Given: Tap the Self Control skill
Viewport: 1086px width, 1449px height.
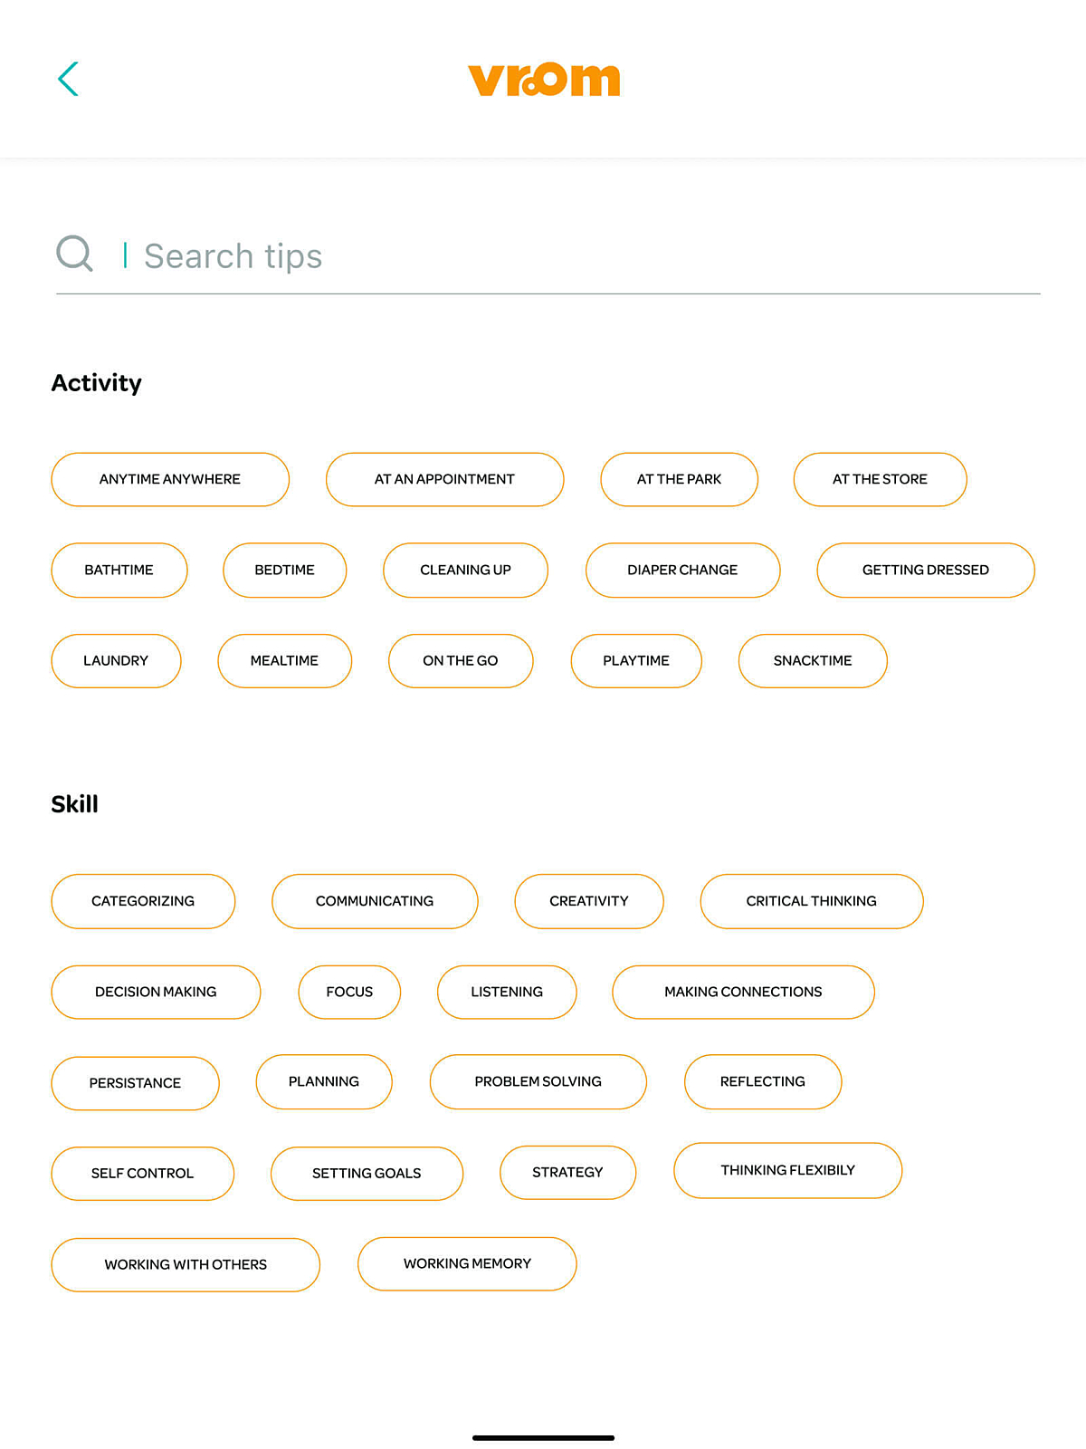Looking at the screenshot, I should click(x=142, y=1173).
